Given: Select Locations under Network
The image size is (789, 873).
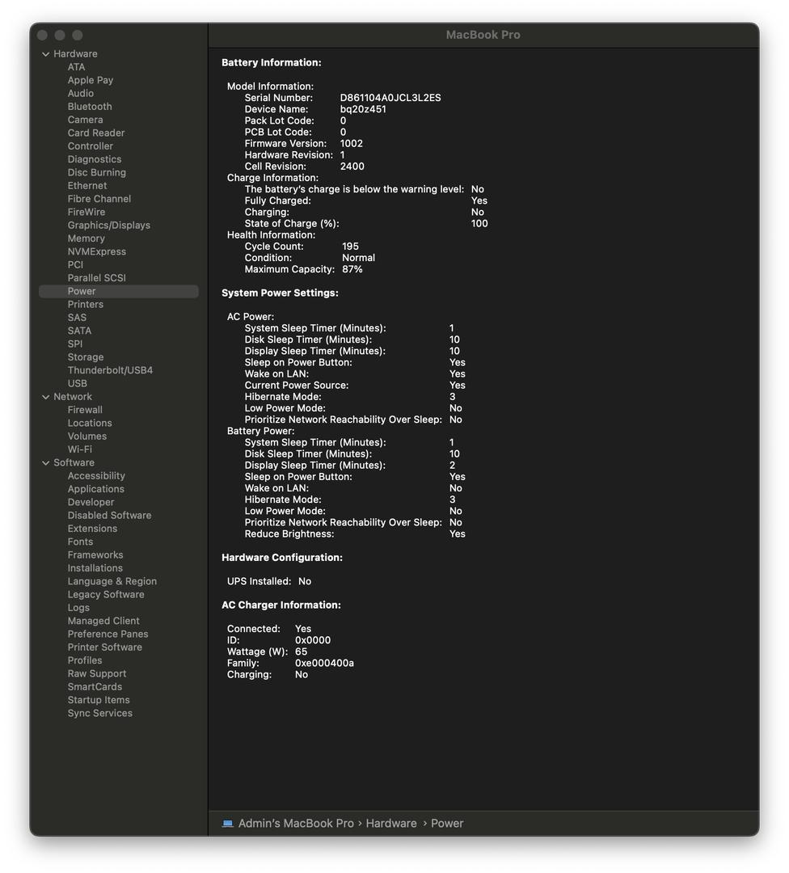Looking at the screenshot, I should point(90,423).
